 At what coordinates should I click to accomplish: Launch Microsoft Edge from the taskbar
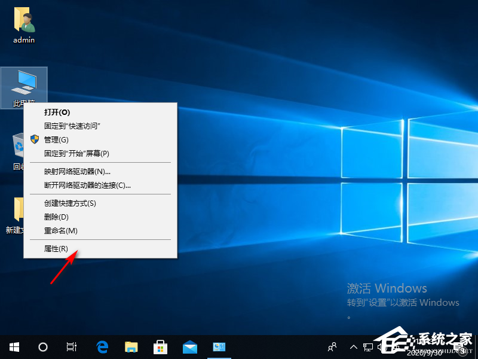pyautogui.click(x=102, y=347)
